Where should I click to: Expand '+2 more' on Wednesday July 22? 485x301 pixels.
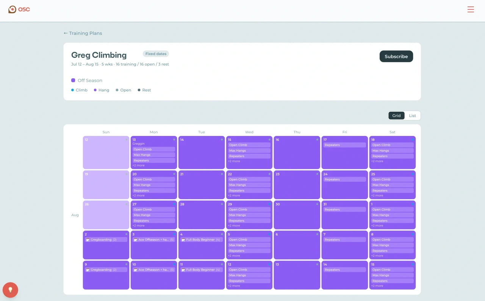click(234, 195)
